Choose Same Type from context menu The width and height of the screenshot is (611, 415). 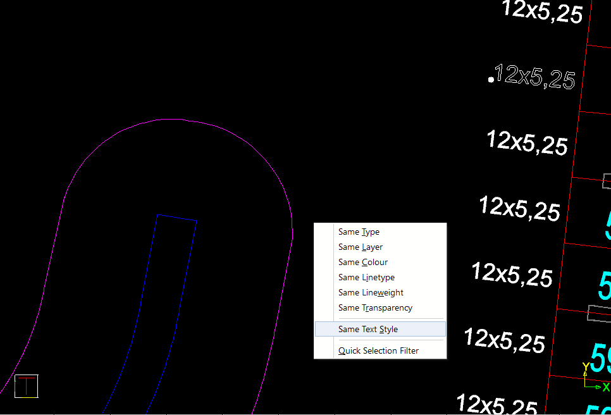coord(359,232)
